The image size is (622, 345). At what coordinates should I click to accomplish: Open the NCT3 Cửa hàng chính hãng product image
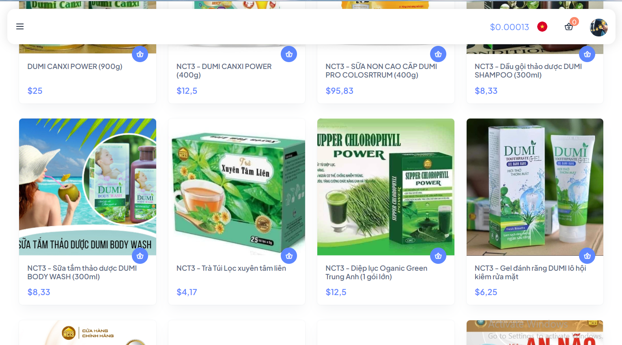point(88,333)
